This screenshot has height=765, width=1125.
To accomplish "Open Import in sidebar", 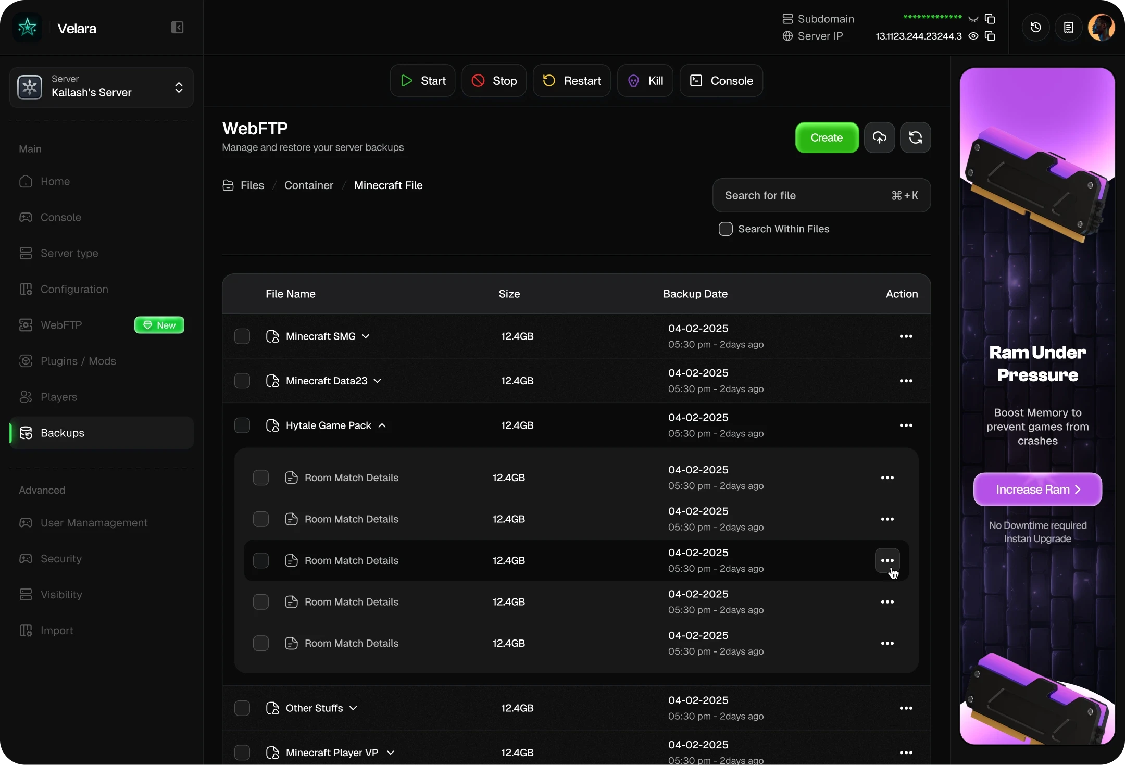I will coord(102,631).
